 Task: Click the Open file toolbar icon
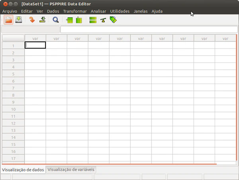pyautogui.click(x=8, y=20)
